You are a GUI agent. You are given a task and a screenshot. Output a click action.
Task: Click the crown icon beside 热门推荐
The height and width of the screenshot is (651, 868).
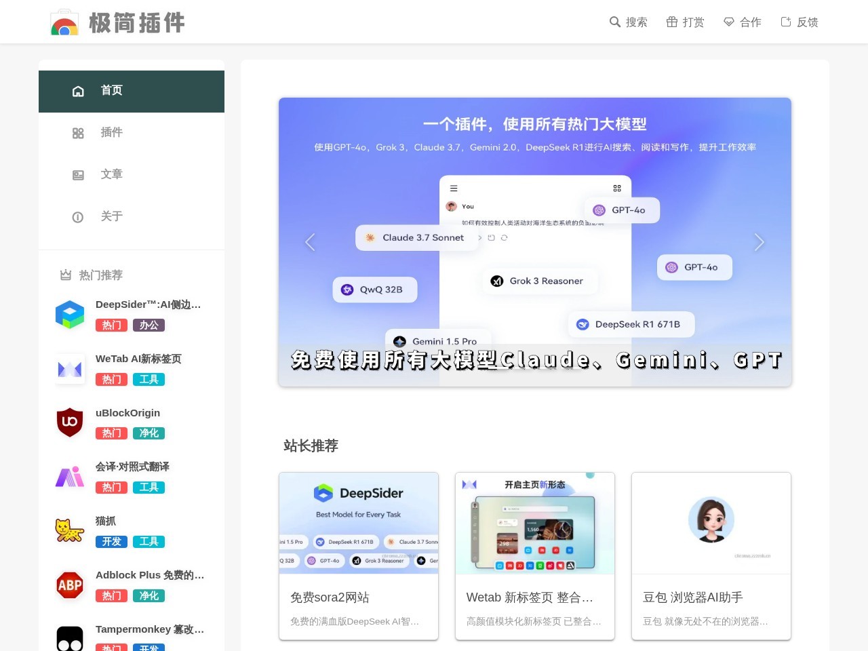point(66,275)
